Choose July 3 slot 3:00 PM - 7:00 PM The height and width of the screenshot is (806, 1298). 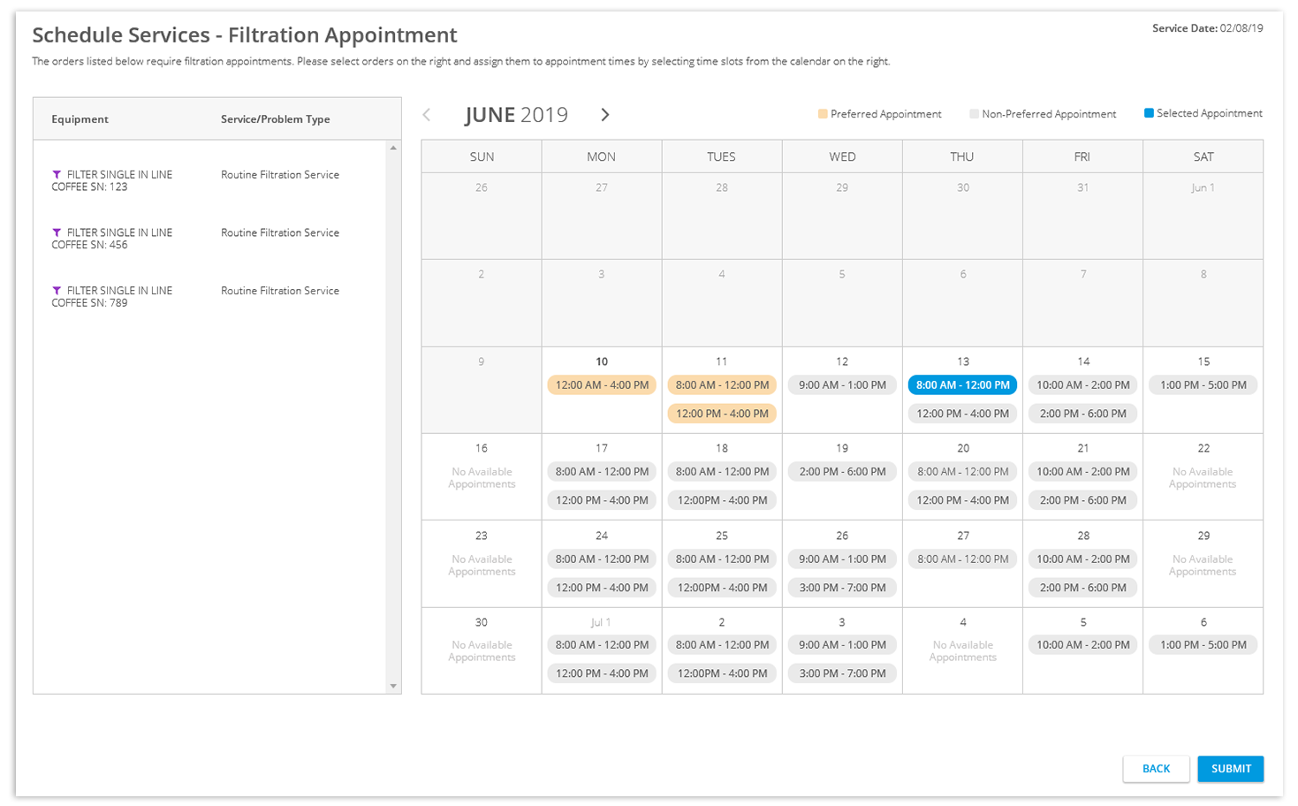[842, 673]
